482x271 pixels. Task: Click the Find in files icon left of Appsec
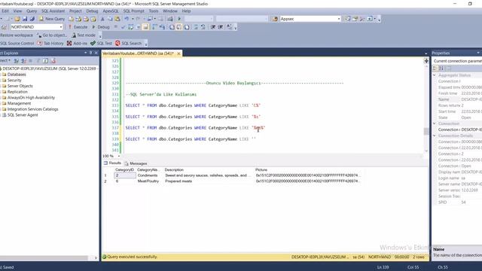coord(274,19)
